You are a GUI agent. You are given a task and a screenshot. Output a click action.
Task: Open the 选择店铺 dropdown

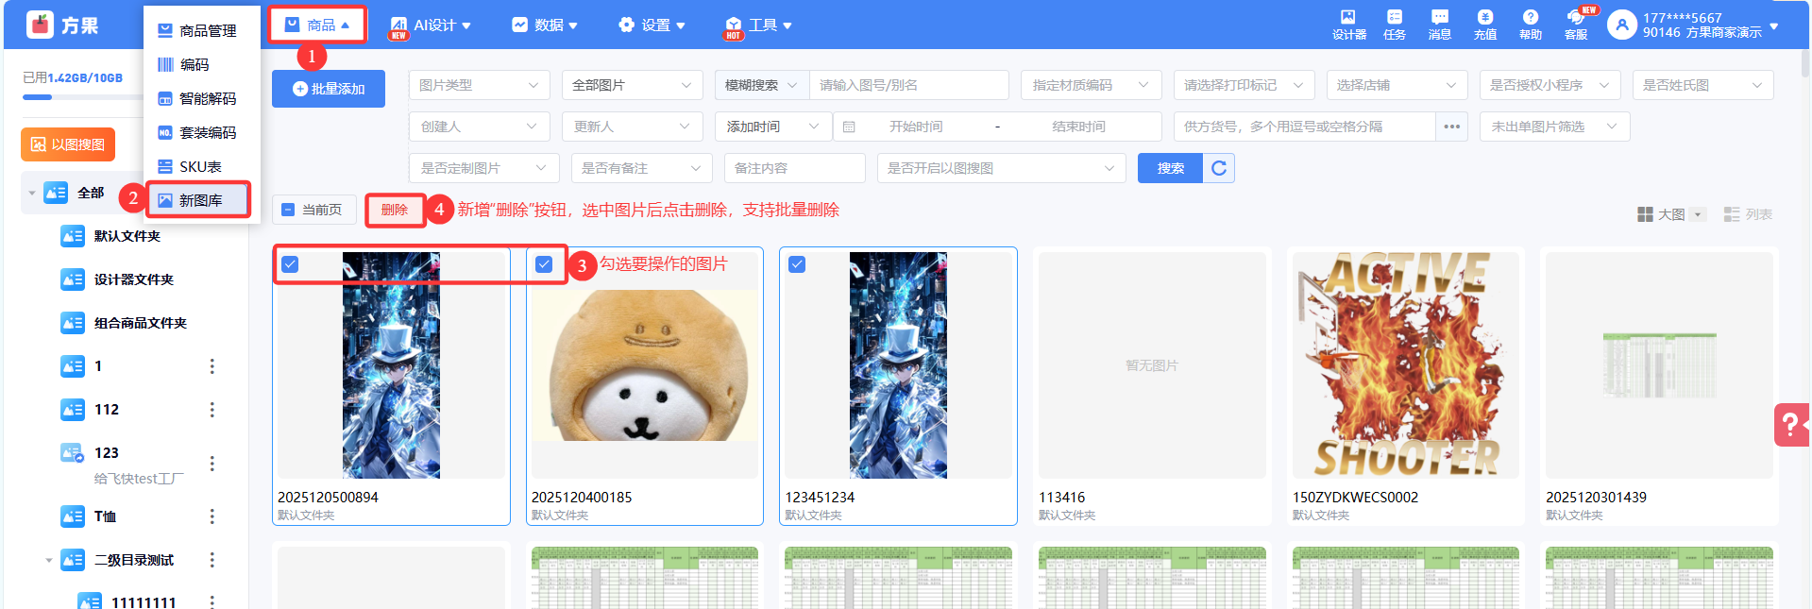(1397, 85)
